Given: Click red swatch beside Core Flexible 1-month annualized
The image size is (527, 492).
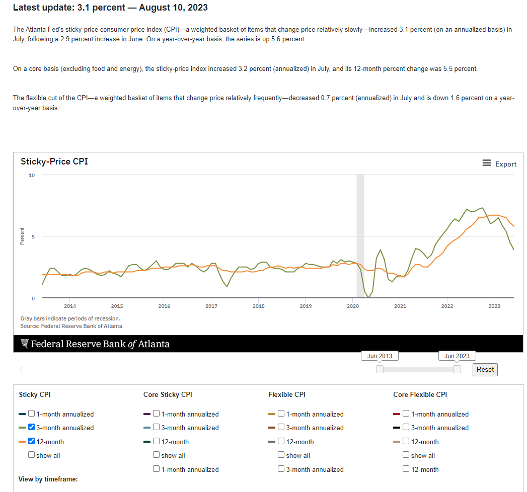Looking at the screenshot, I should click(397, 414).
